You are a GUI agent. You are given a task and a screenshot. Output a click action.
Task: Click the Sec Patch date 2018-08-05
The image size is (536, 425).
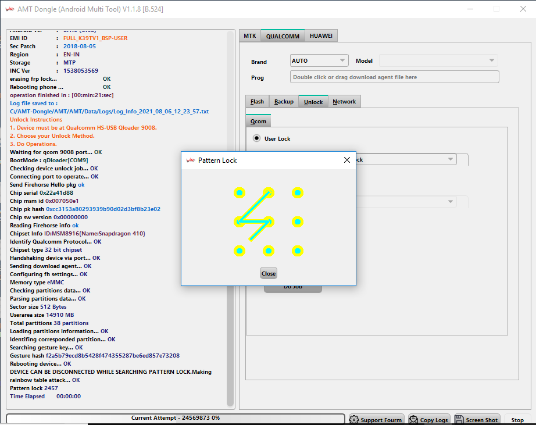(80, 46)
